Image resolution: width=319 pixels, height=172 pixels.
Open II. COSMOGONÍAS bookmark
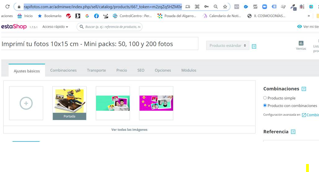[x=266, y=16]
